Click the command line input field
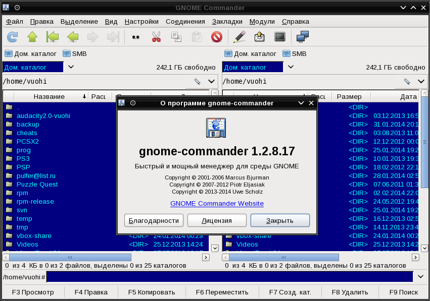The width and height of the screenshot is (430, 301). [x=229, y=276]
